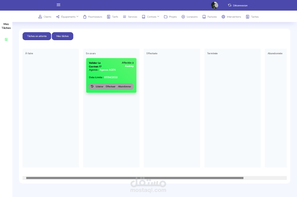The width and height of the screenshot is (297, 197).
Task: Click the Valider Le Contrat-17 title
Action: (x=95, y=64)
